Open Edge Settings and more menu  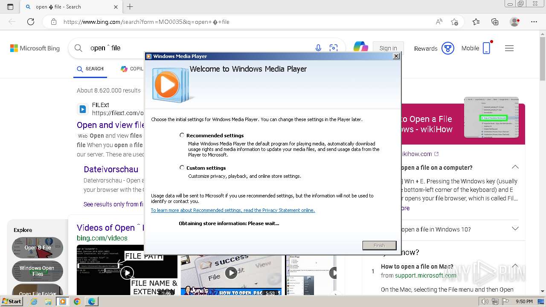pos(534,22)
